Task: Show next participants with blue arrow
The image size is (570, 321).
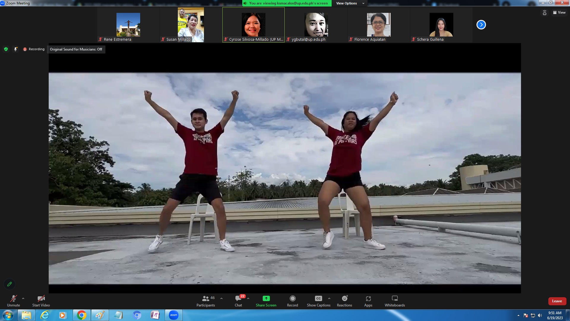Action: [481, 25]
